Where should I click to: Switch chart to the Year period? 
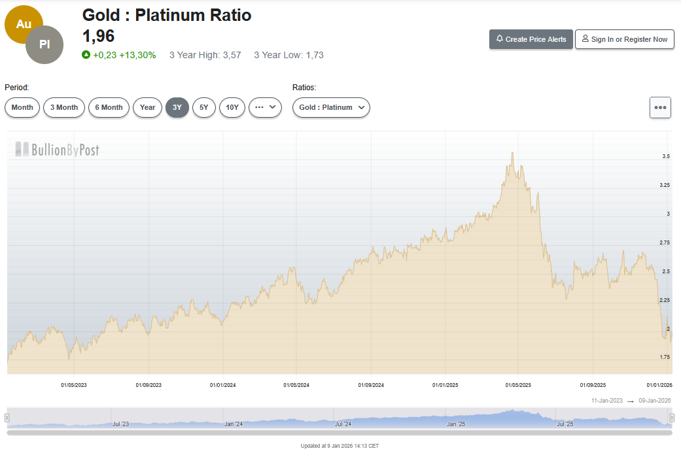pos(147,107)
